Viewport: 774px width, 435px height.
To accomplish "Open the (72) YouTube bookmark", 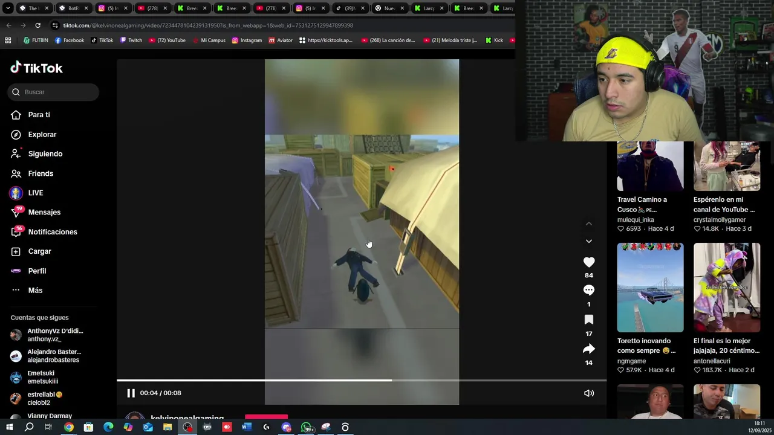I will (167, 40).
